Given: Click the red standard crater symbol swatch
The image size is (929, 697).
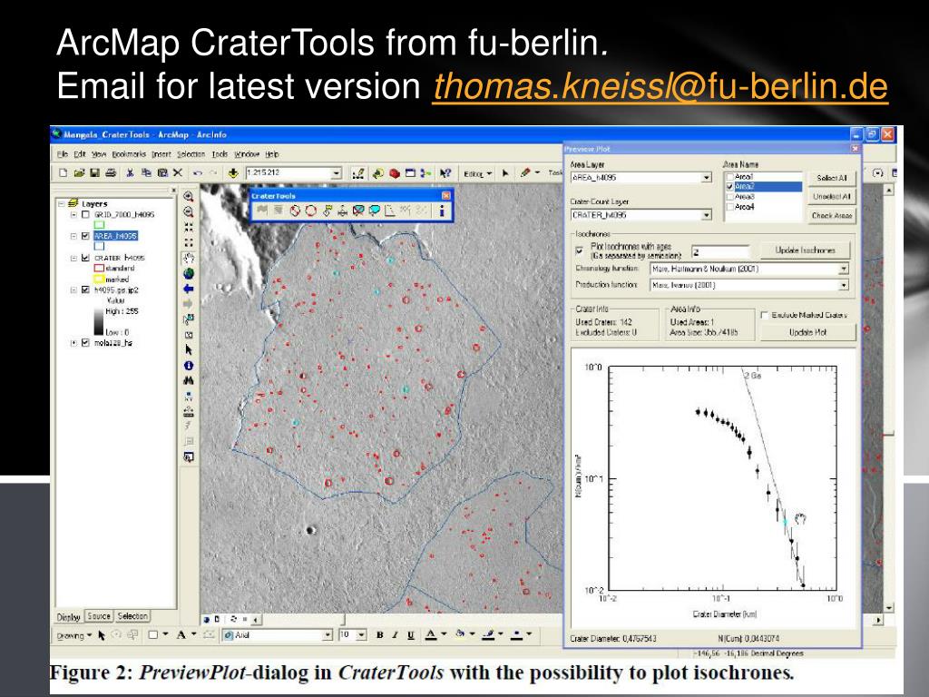Looking at the screenshot, I should [x=99, y=269].
